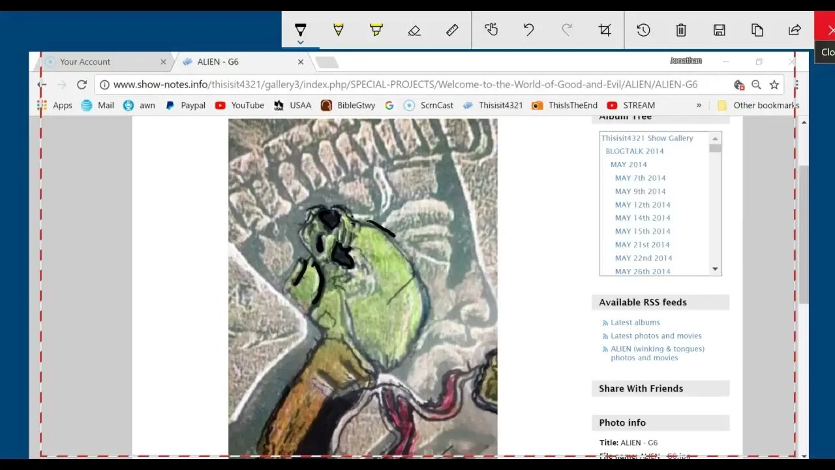This screenshot has width=835, height=470.
Task: Open MAY 2014 album
Action: (629, 164)
